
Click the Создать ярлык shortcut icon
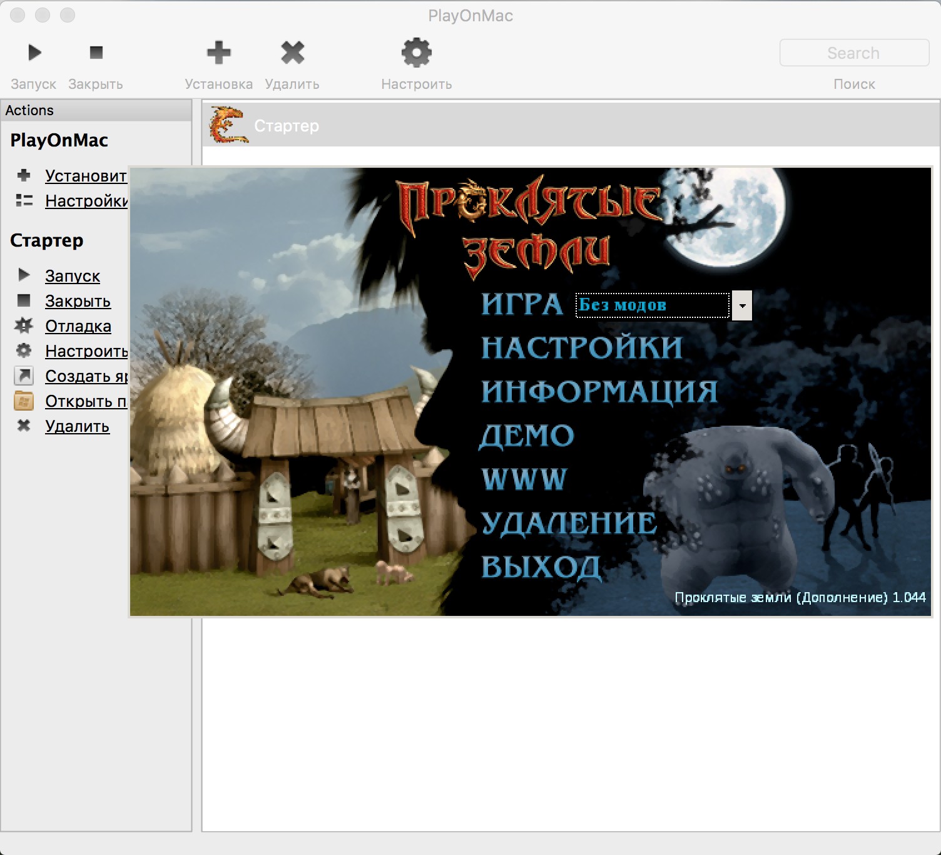pos(24,376)
